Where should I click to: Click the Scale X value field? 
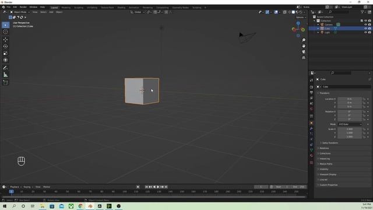(x=350, y=129)
